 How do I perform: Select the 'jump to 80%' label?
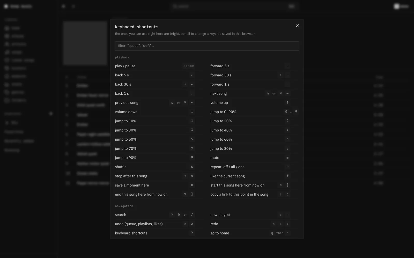pos(221,148)
